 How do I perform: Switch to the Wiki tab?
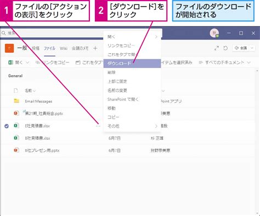(64, 48)
